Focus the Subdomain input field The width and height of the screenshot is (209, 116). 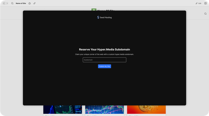[104, 60]
